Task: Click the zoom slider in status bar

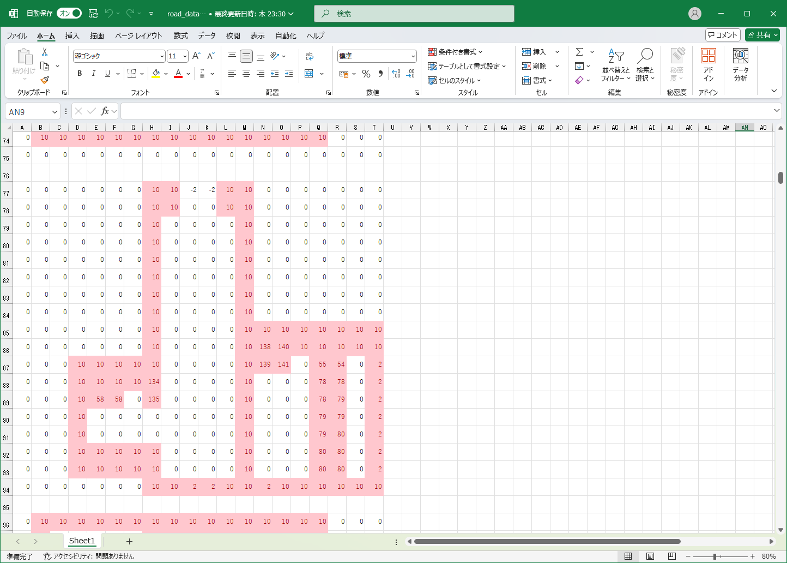Action: pos(715,556)
